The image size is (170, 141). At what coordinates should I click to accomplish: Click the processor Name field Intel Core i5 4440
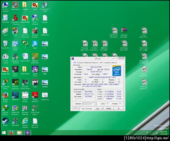pyautogui.click(x=96, y=67)
